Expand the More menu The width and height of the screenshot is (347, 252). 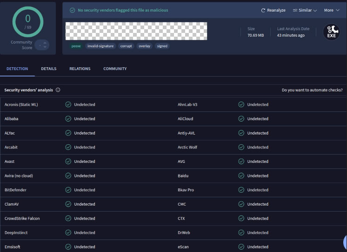click(331, 10)
